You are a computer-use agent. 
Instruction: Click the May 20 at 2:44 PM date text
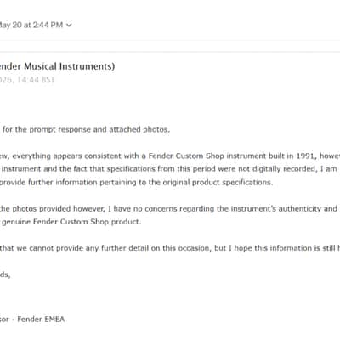[31, 25]
